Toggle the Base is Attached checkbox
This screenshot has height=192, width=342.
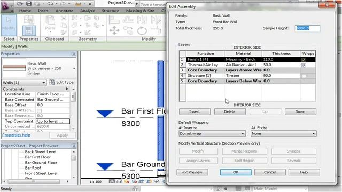click(x=39, y=110)
